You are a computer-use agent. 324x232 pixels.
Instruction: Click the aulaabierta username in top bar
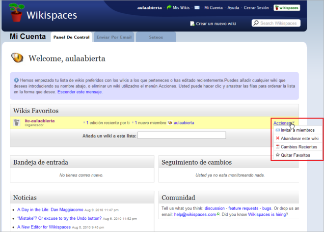point(149,8)
